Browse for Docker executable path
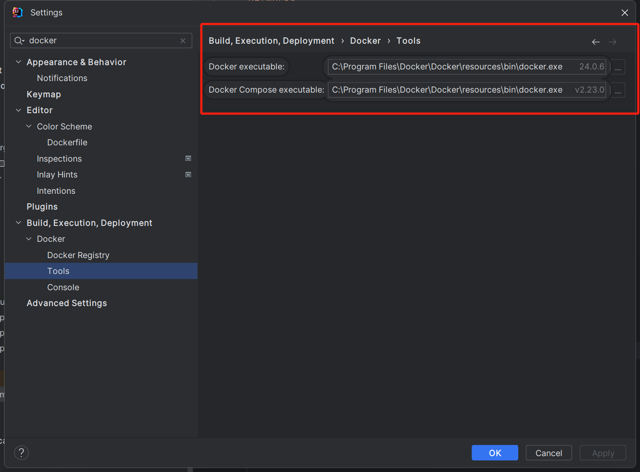Screen dimensions: 640x472 click(x=618, y=67)
